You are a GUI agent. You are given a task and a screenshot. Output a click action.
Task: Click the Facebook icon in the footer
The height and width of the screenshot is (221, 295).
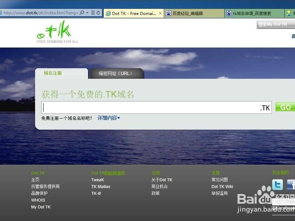(x=291, y=185)
